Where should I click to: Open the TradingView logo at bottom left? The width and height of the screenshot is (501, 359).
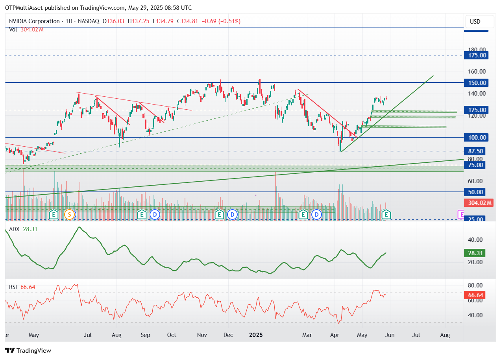tap(28, 350)
